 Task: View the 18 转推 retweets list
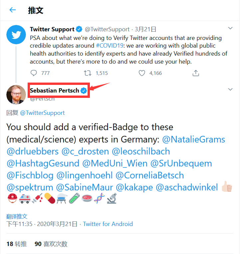tap(17, 244)
